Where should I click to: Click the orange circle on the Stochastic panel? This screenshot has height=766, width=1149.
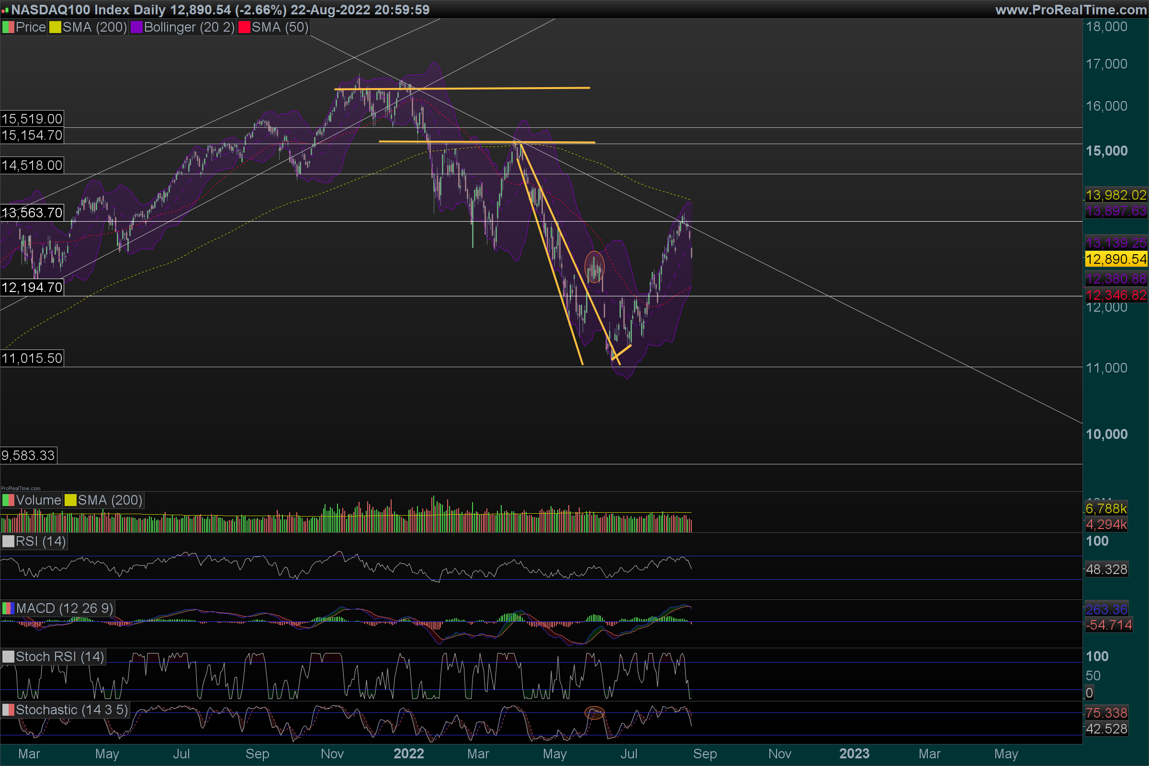point(594,713)
